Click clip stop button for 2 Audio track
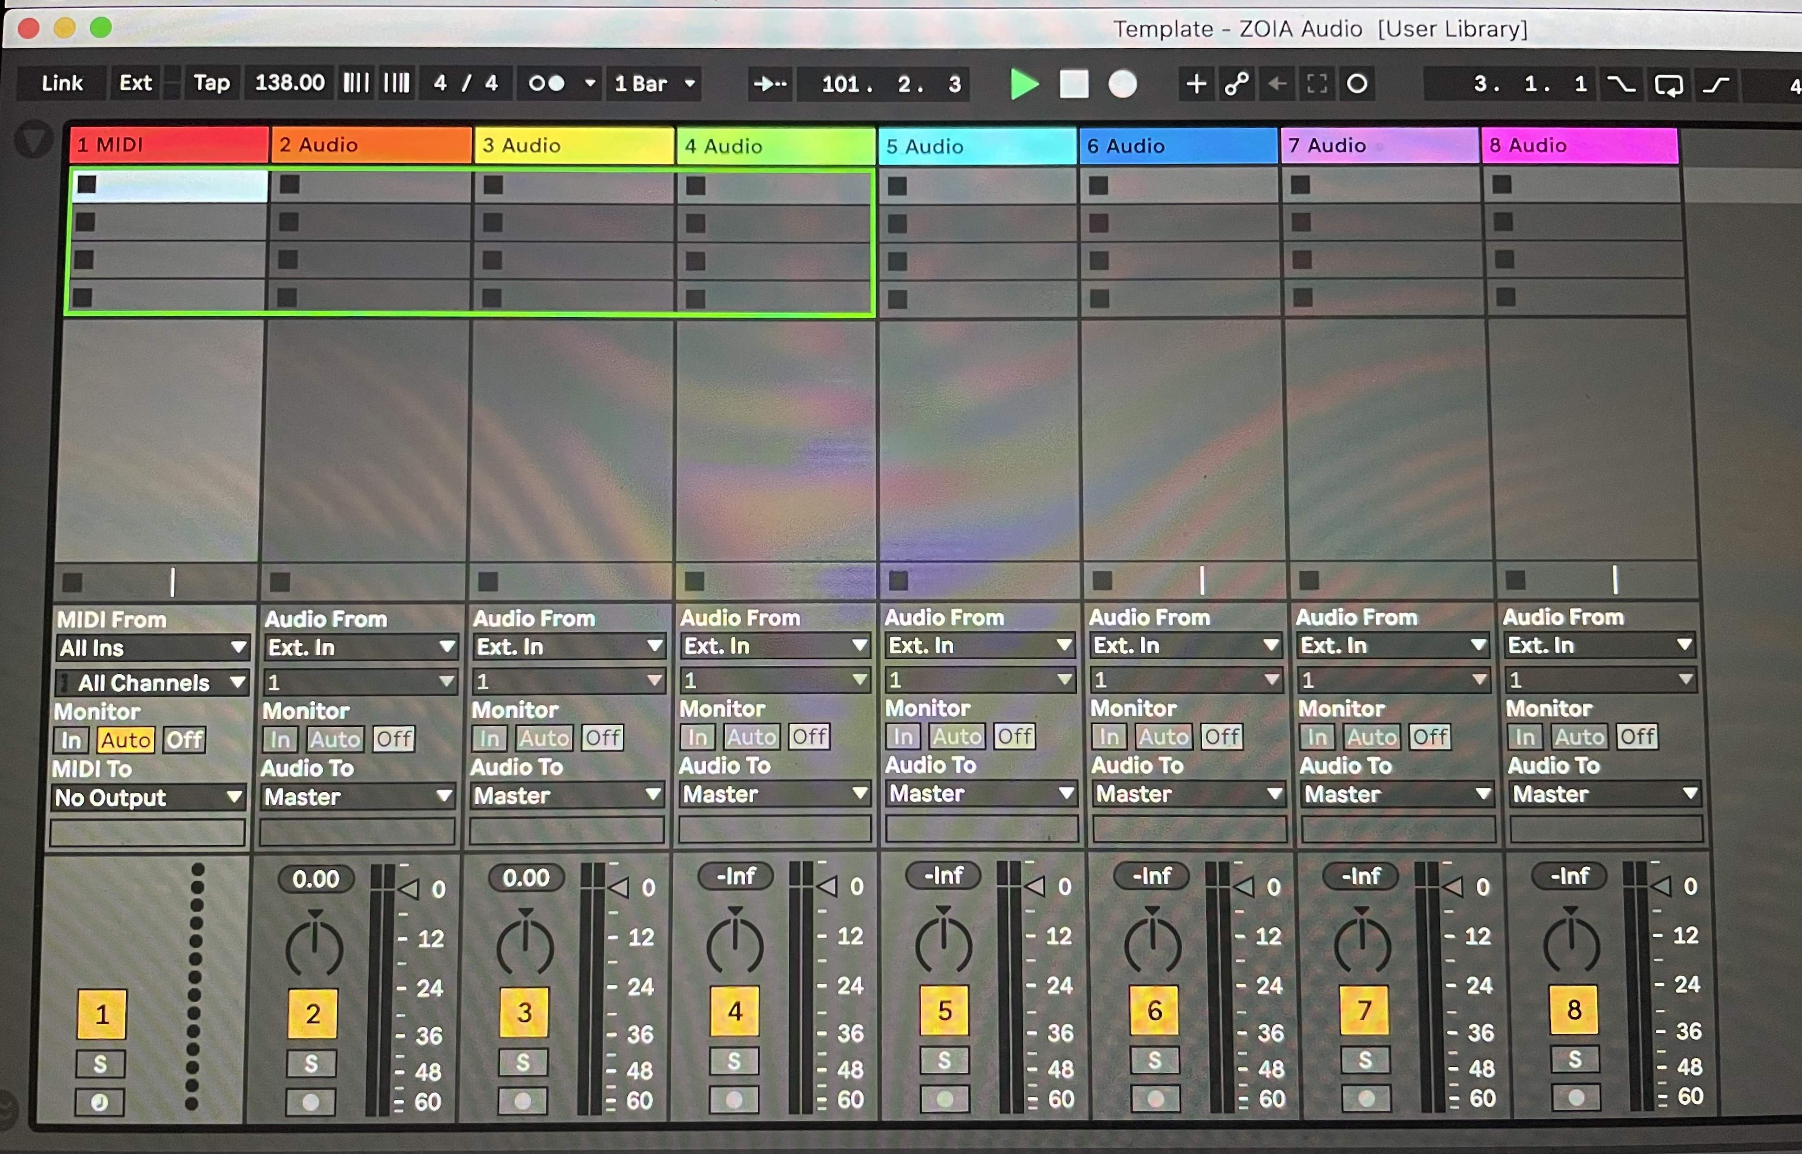 pyautogui.click(x=280, y=581)
